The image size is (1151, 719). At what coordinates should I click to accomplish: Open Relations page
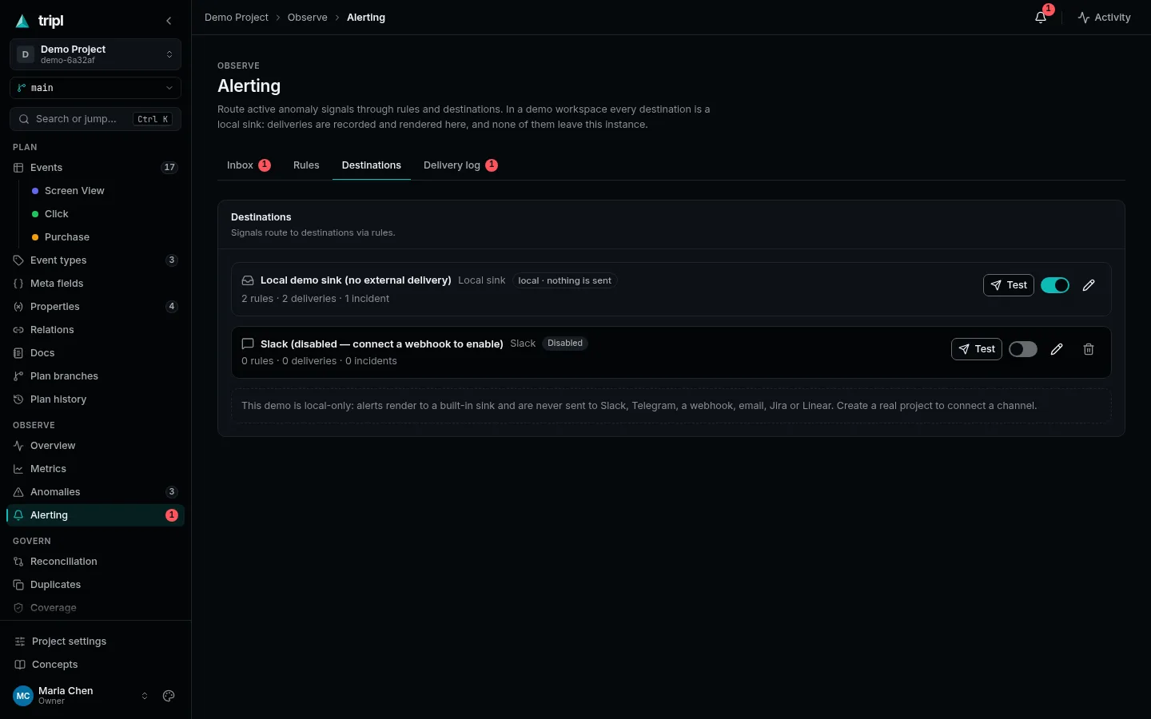(x=95, y=330)
